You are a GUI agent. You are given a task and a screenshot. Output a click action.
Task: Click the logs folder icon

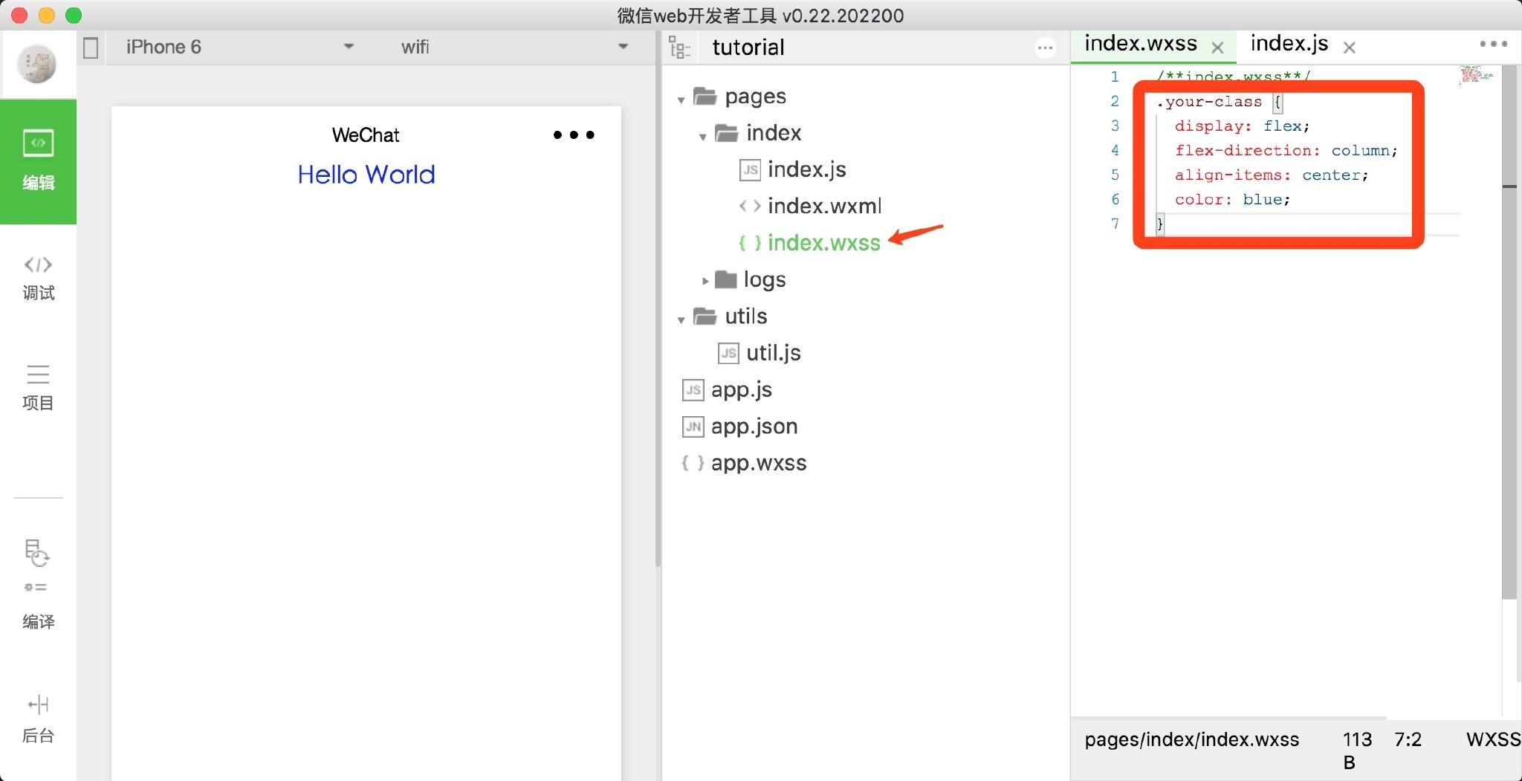tap(725, 279)
